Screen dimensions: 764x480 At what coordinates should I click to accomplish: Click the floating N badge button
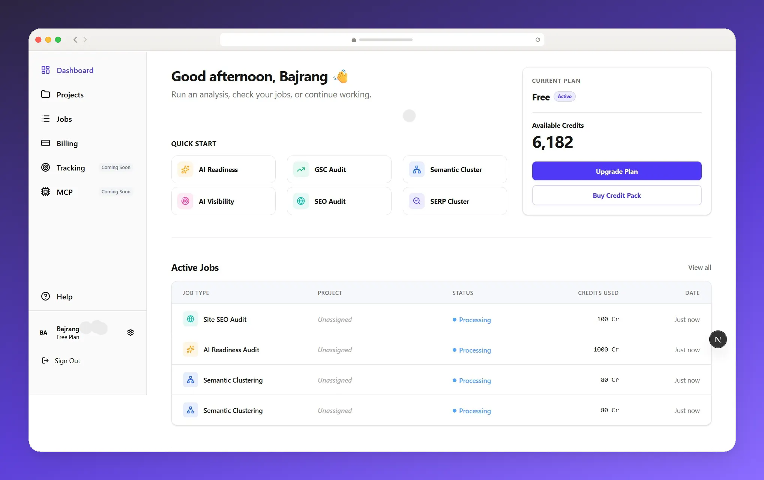coord(718,339)
